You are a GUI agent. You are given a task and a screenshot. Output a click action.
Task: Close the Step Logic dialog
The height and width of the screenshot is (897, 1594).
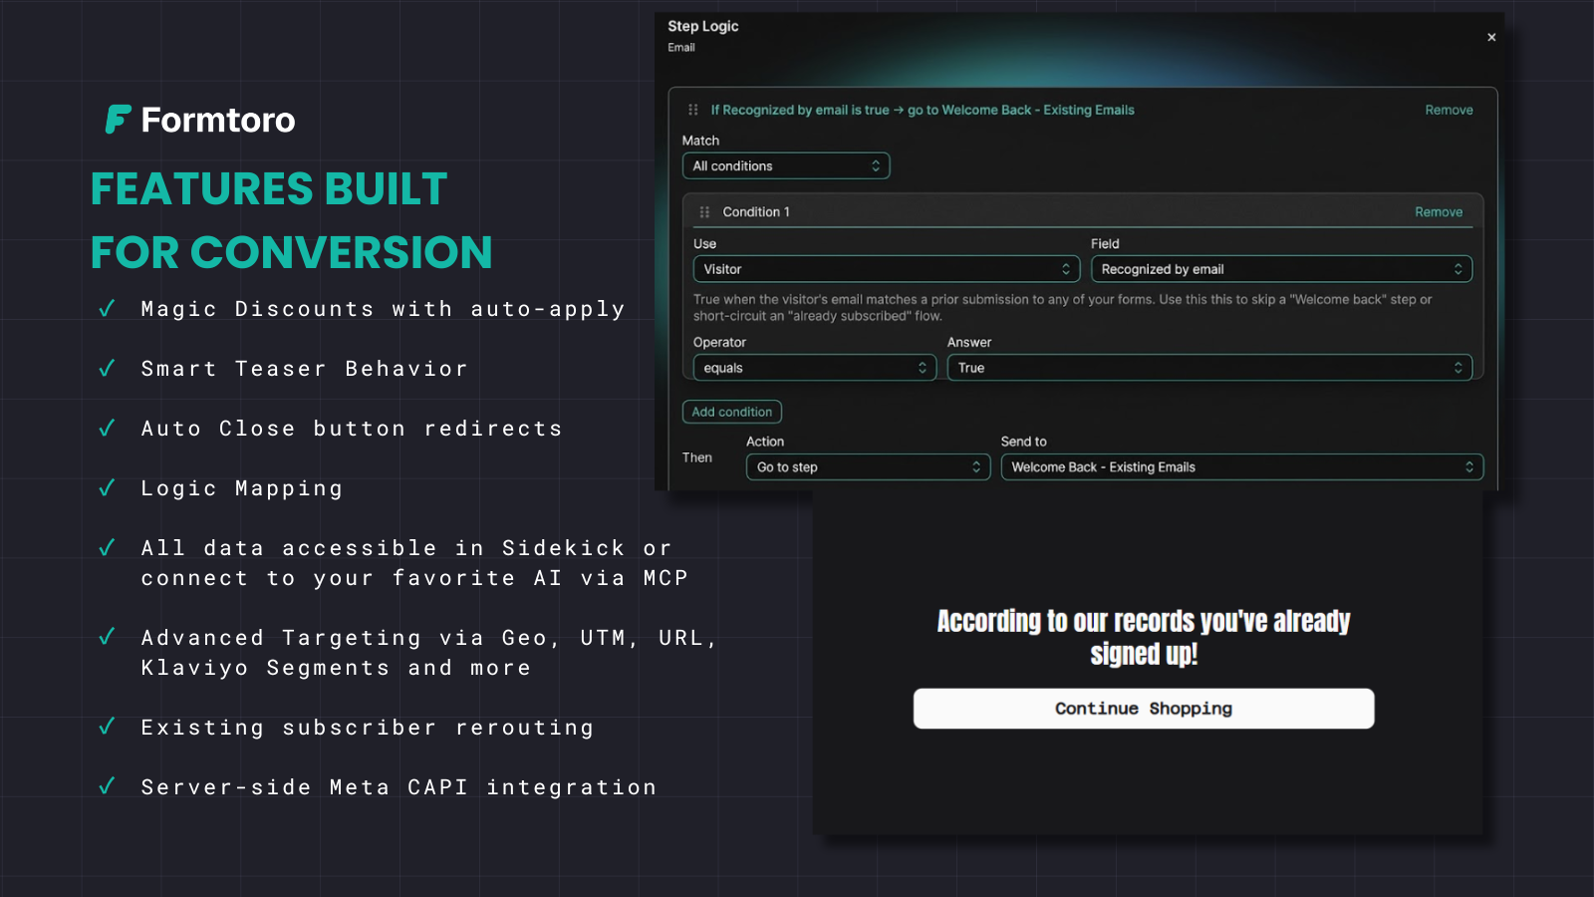point(1491,37)
